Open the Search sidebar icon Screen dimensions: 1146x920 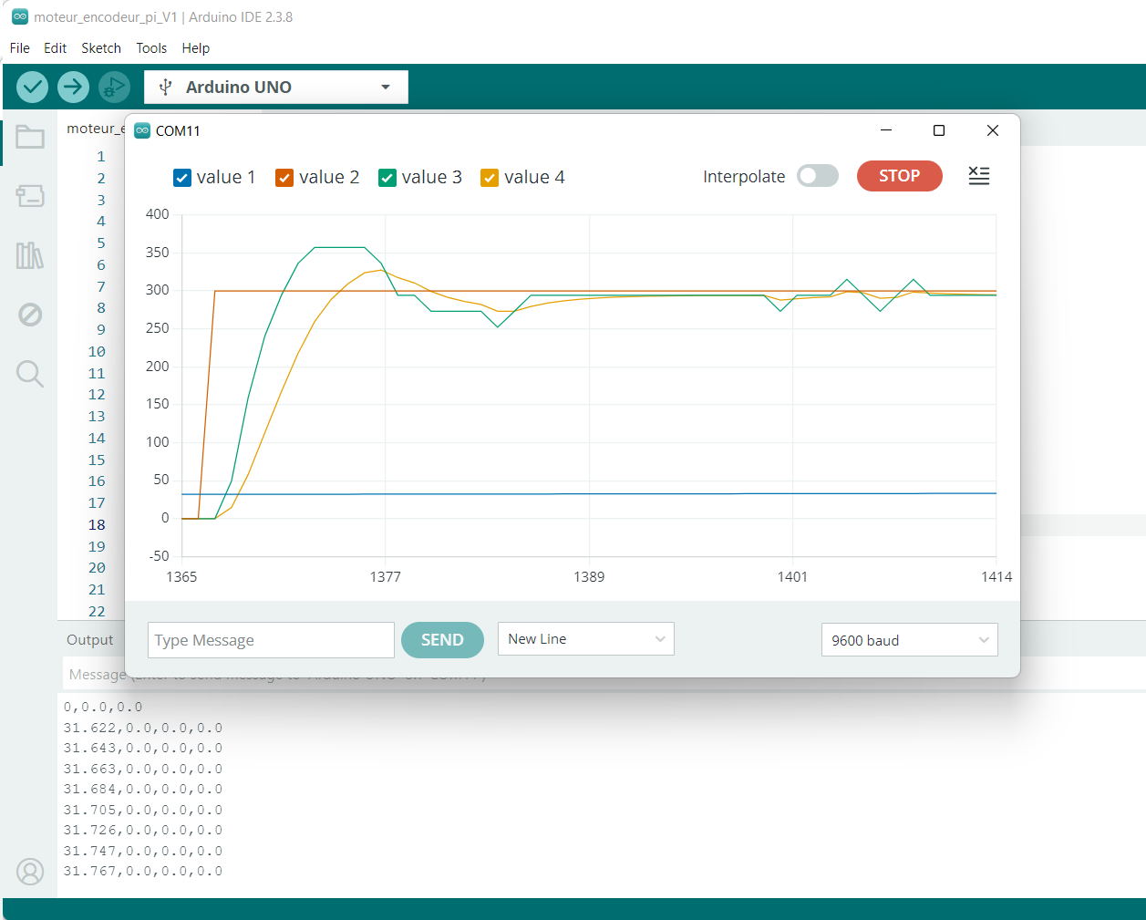30,374
